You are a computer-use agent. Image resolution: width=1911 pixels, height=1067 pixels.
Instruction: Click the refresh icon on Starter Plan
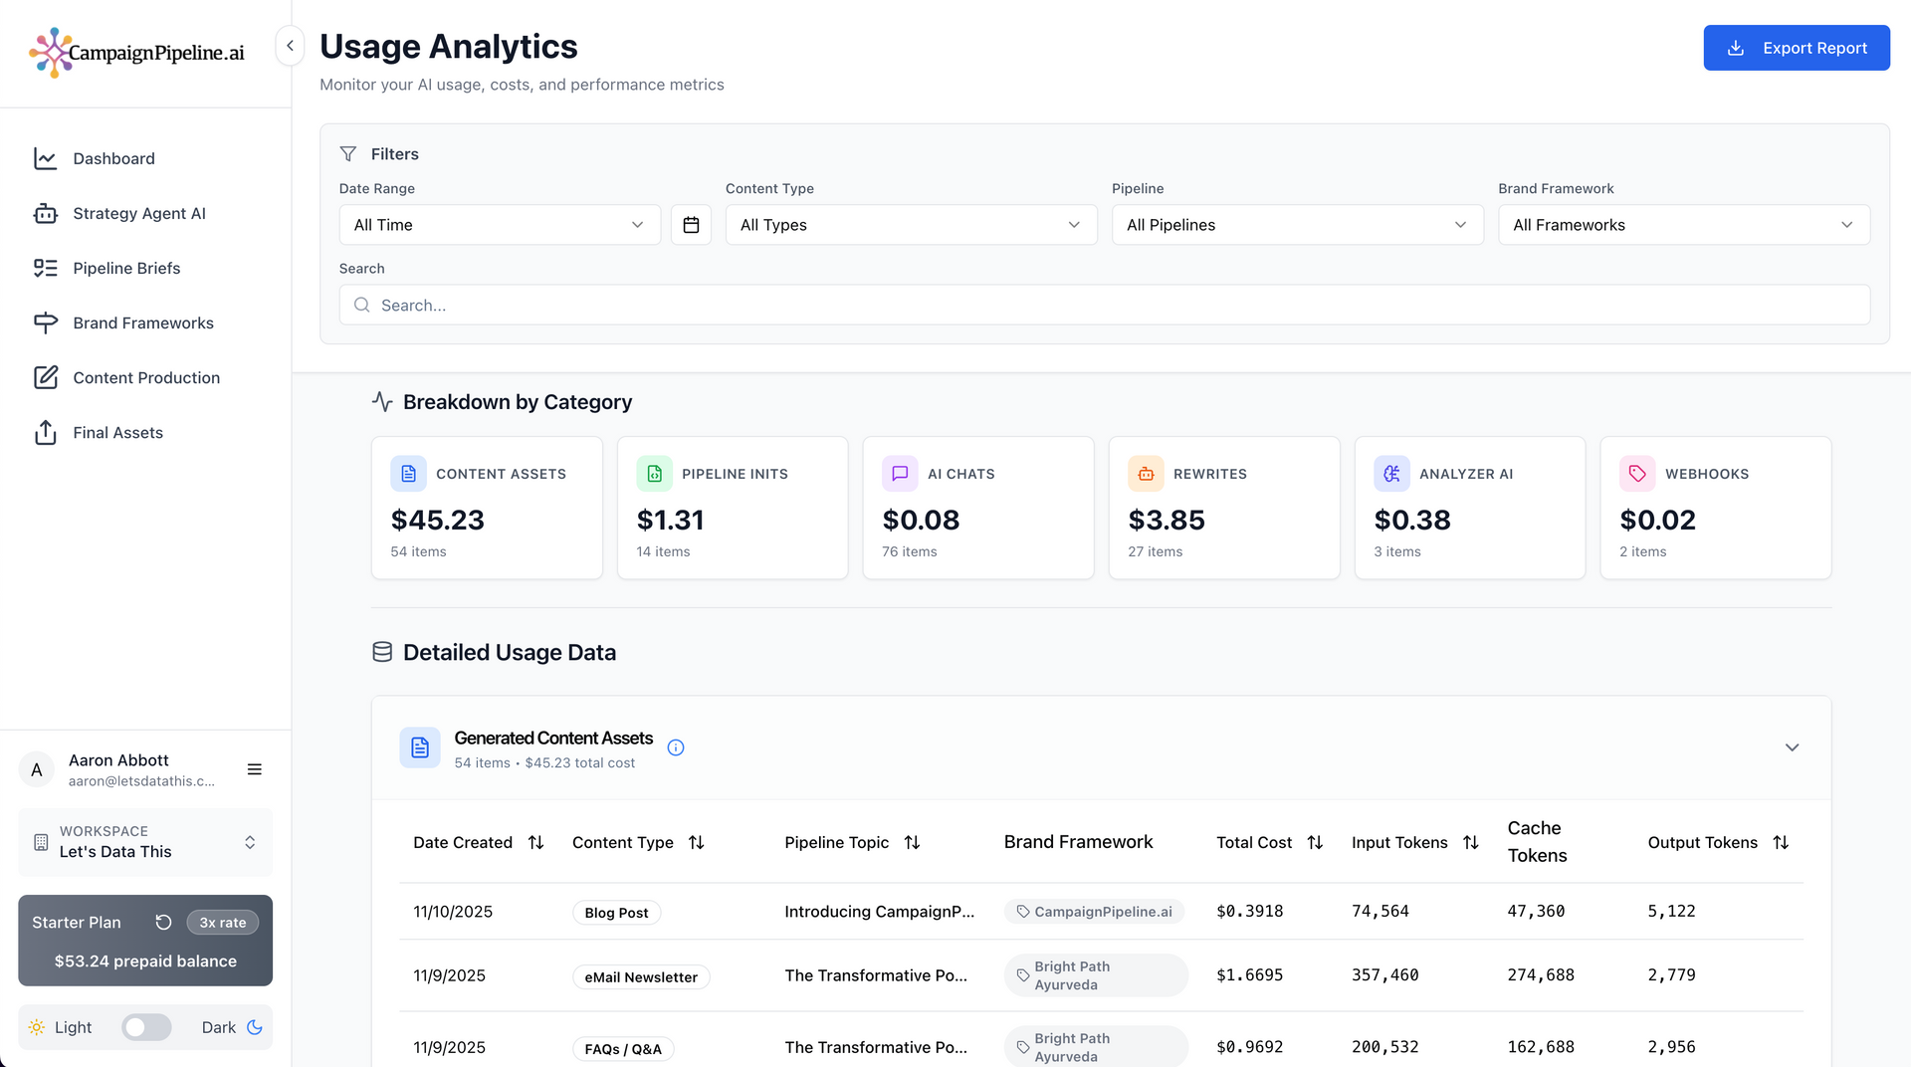coord(163,923)
